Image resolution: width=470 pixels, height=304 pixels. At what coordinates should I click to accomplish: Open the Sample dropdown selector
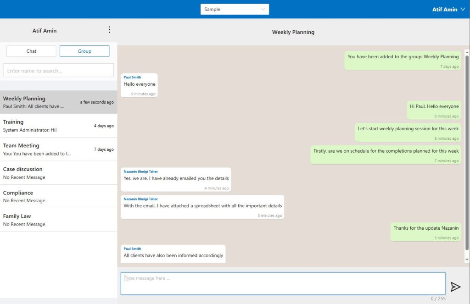235,9
